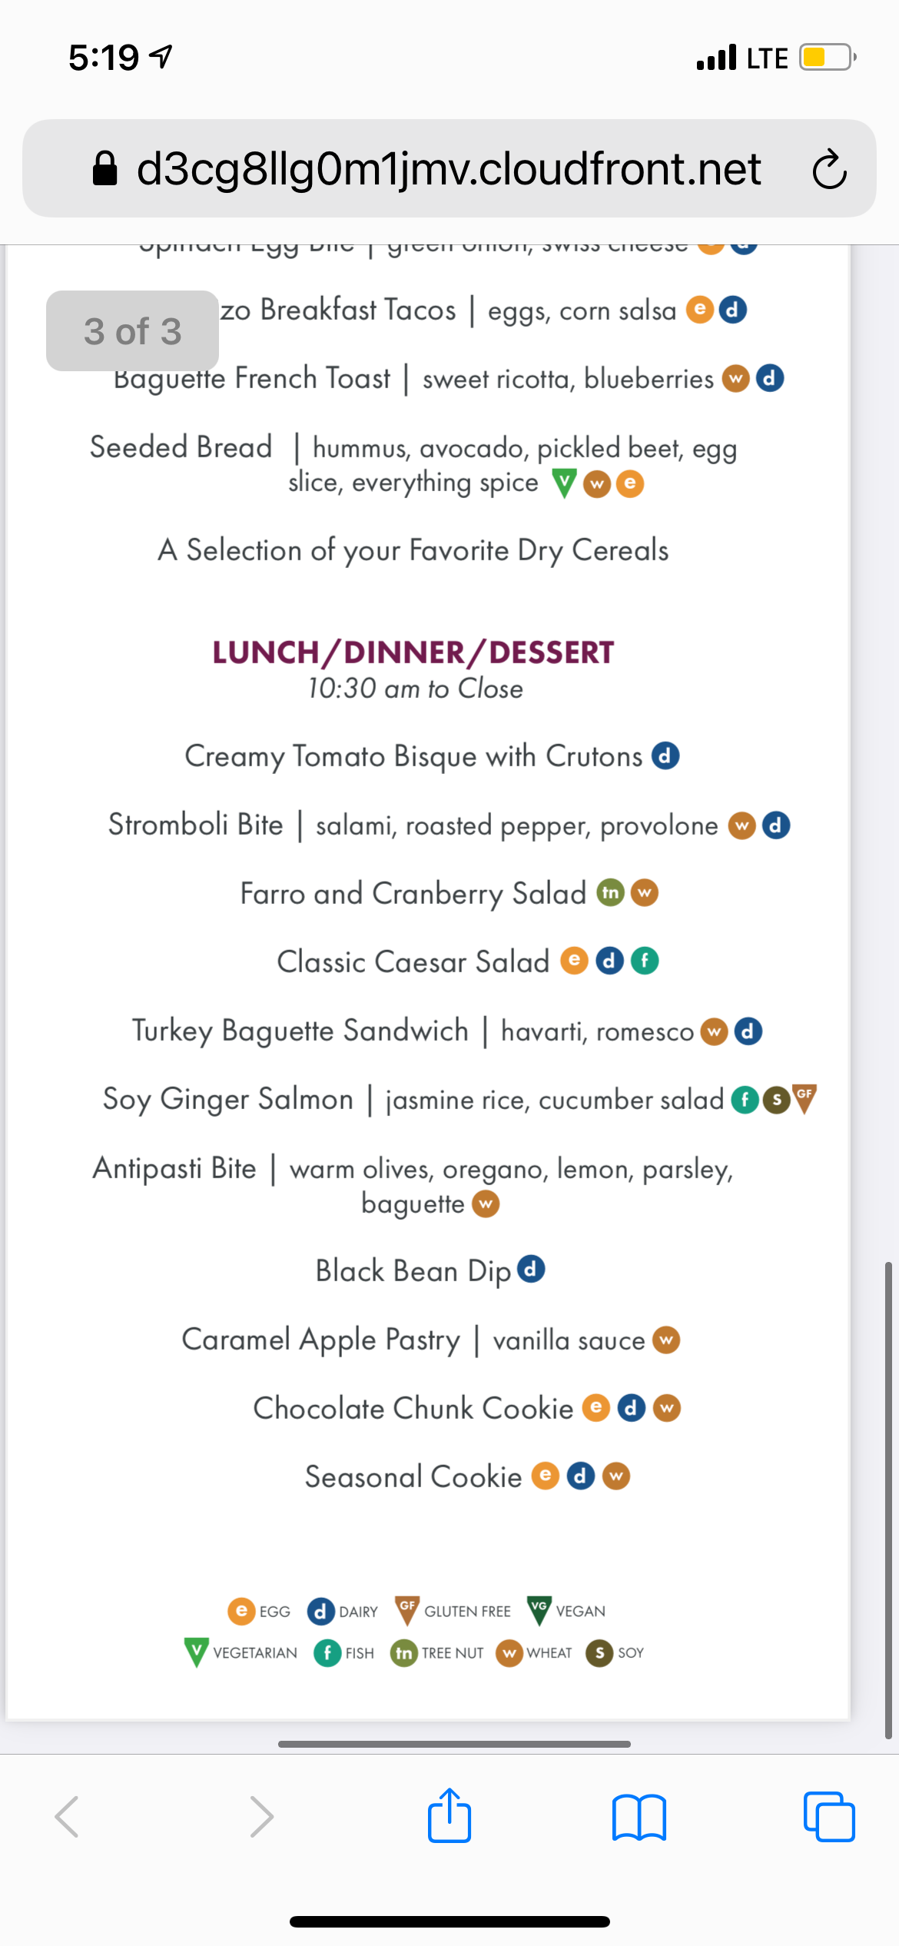Tap the soy icon in the legend
This screenshot has width=899, height=1946.
click(x=599, y=1652)
